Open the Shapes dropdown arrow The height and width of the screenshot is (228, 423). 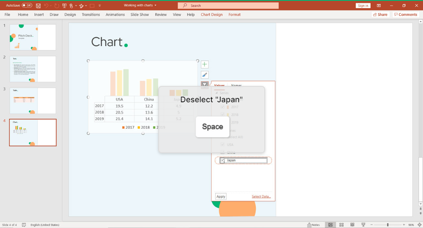[86, 6]
